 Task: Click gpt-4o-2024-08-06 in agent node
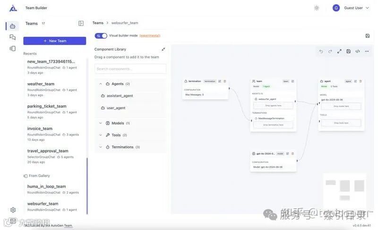pos(332,100)
